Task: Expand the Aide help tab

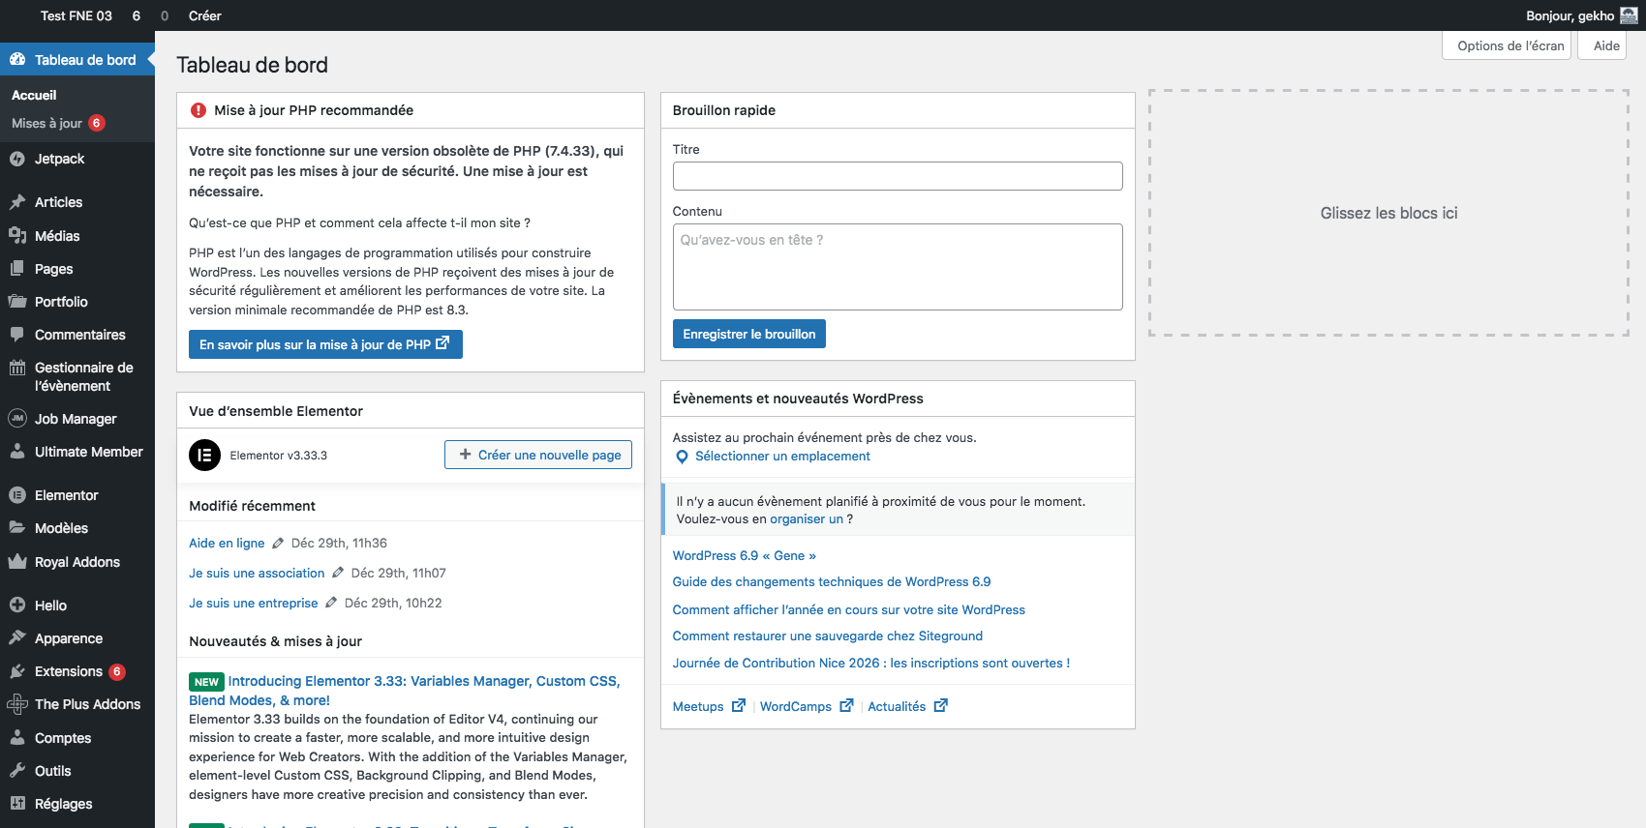Action: 1605,45
